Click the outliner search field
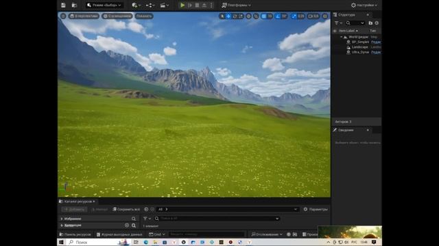This screenshot has height=246, width=439. tap(355, 23)
